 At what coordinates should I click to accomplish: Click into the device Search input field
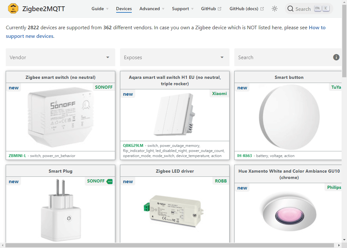(x=283, y=57)
